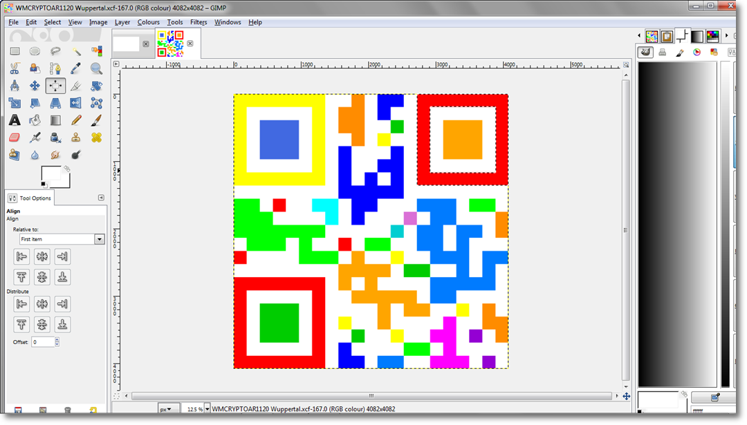Select the Pencil tool
The width and height of the screenshot is (747, 425).
pyautogui.click(x=76, y=120)
